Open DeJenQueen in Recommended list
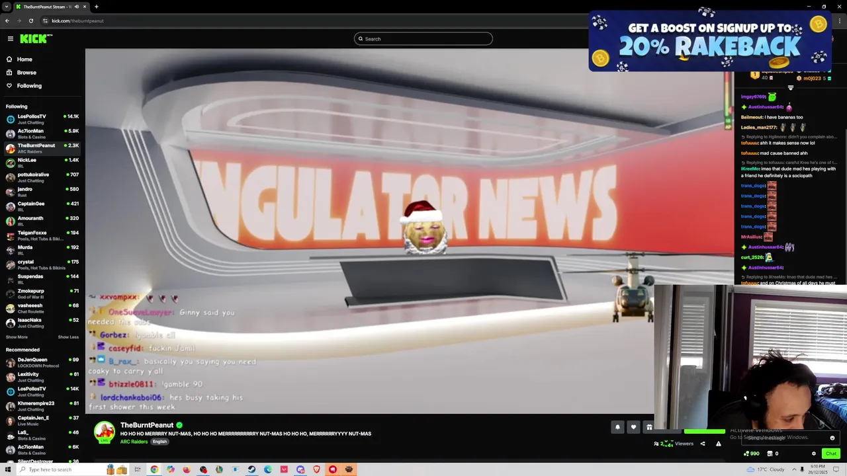This screenshot has width=847, height=476. [42, 362]
